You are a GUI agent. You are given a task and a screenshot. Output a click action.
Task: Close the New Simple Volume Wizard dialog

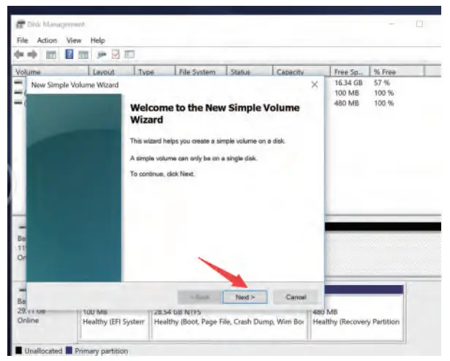pyautogui.click(x=315, y=85)
